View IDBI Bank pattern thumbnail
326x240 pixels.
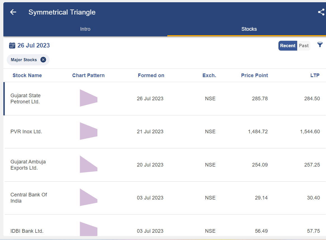tap(89, 229)
